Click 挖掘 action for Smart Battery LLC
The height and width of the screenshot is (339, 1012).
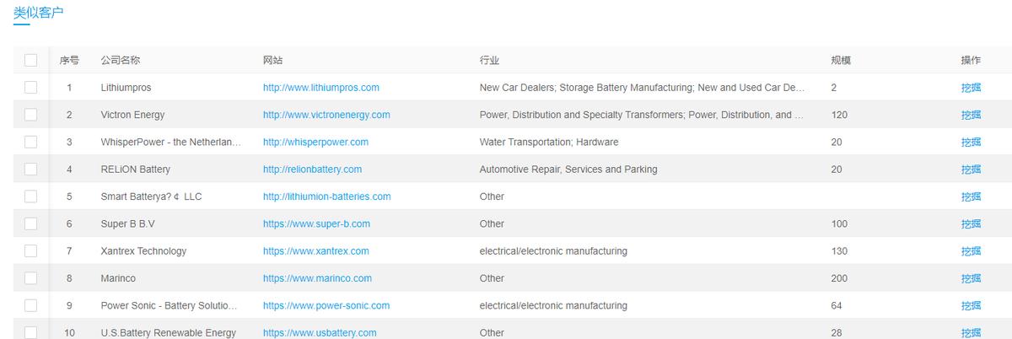pos(971,196)
